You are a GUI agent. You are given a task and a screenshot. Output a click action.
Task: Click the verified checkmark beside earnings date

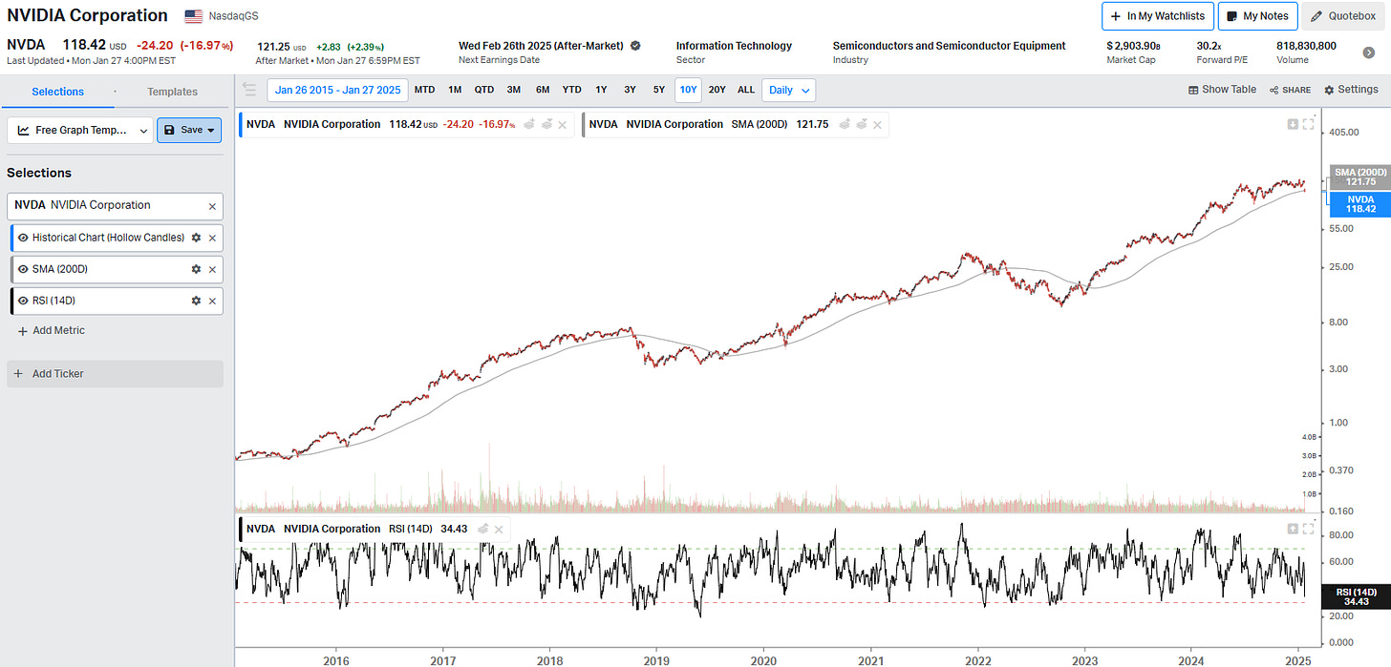(635, 46)
